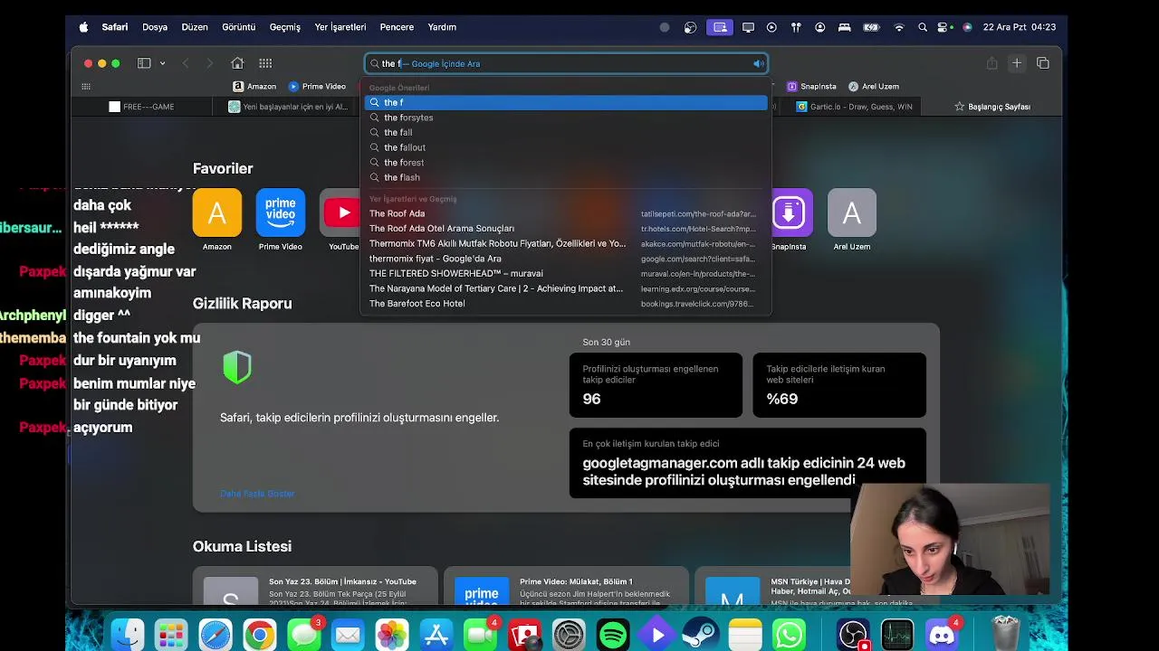Click the AirPods icon in menu bar
The height and width of the screenshot is (651, 1159).
(796, 27)
